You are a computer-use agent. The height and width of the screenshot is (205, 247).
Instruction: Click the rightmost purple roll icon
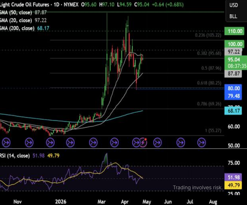[x=202, y=142]
